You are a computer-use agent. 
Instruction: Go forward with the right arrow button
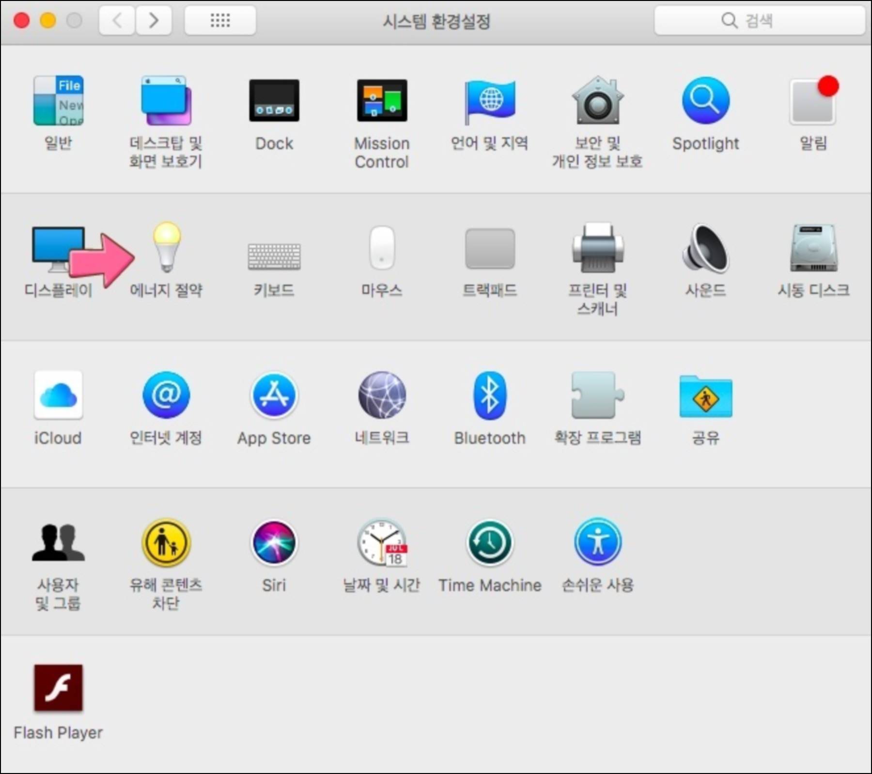[x=154, y=20]
